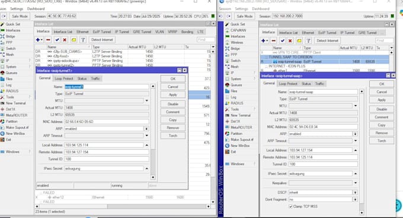Click Disable in eoip-tunnel-saap dialog
Image resolution: width=403 pixels, height=218 pixels.
(382, 109)
